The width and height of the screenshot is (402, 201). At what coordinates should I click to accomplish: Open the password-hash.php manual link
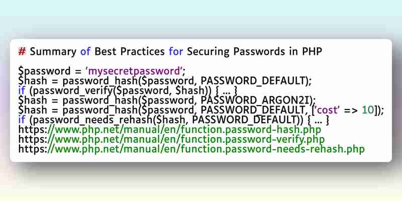click(x=170, y=130)
